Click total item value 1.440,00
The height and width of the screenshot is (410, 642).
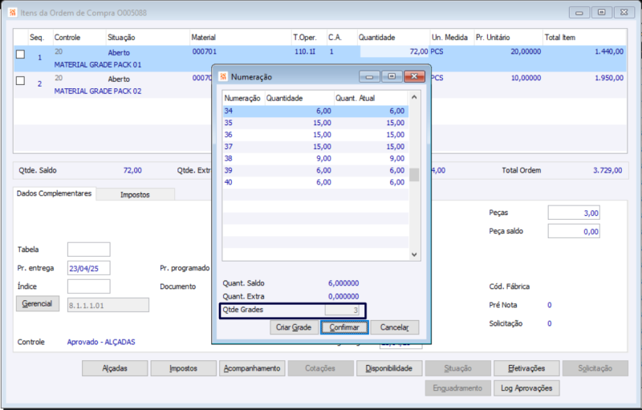pyautogui.click(x=609, y=51)
